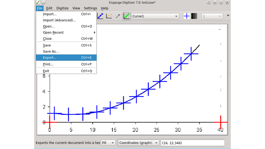
Task: Select the Curve Point tool icon
Action: 101,16
